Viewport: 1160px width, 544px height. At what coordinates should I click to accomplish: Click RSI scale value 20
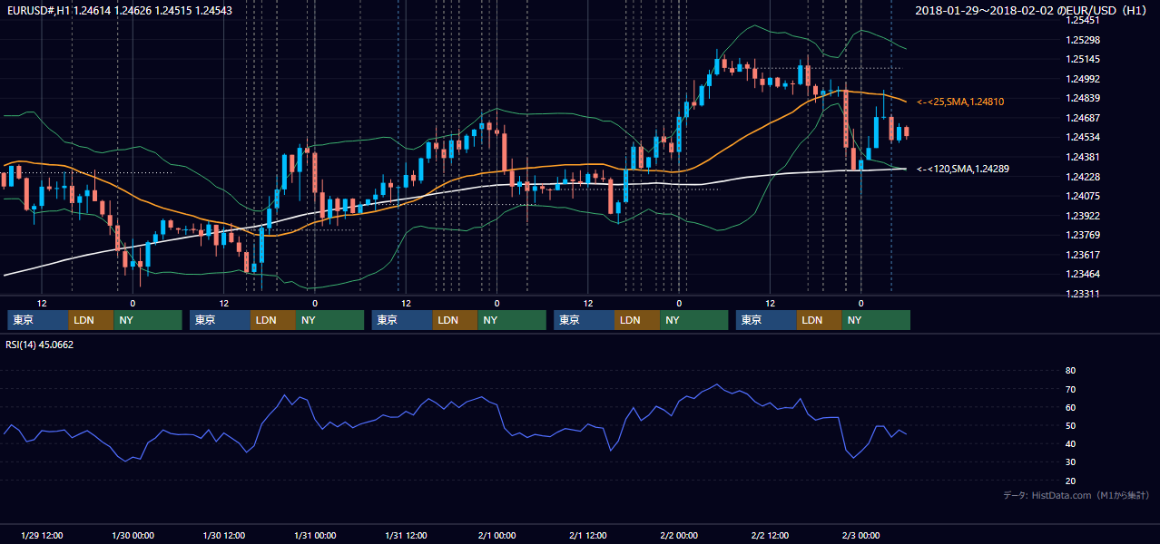[x=1070, y=481]
